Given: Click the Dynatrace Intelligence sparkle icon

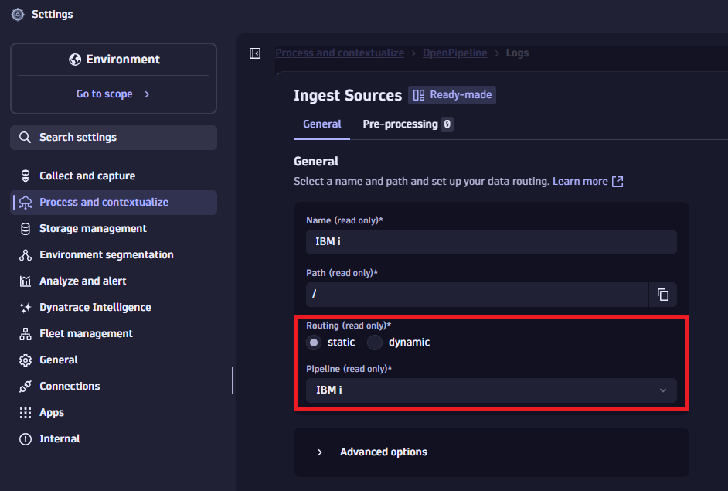Looking at the screenshot, I should [26, 308].
